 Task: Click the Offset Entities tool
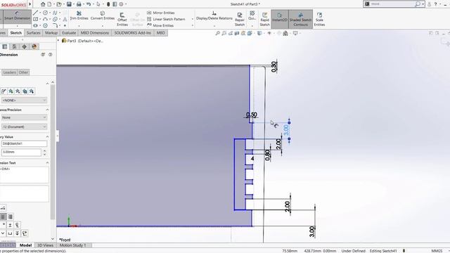tap(122, 19)
